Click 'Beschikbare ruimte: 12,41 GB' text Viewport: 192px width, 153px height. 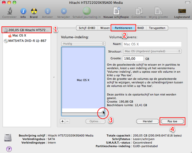(x=127, y=105)
